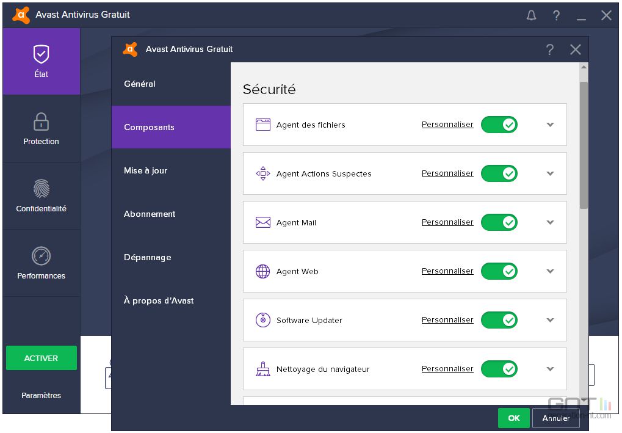This screenshot has width=622, height=433.
Task: Disable the Agent Actions Suspectes toggle
Action: pyautogui.click(x=499, y=173)
